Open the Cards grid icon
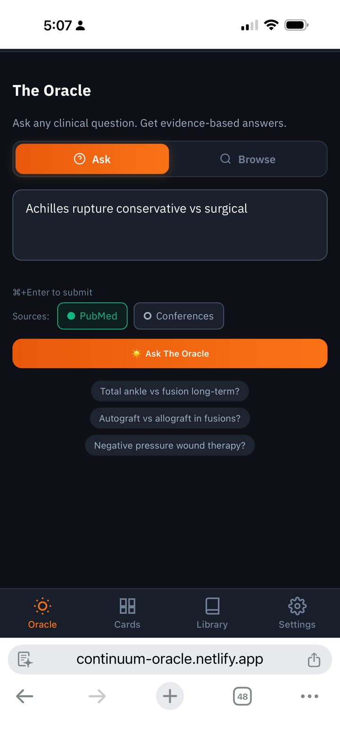Viewport: 340px width, 740px height. 127,612
